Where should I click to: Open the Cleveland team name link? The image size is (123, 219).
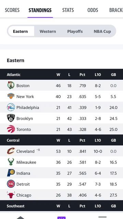click(25, 151)
